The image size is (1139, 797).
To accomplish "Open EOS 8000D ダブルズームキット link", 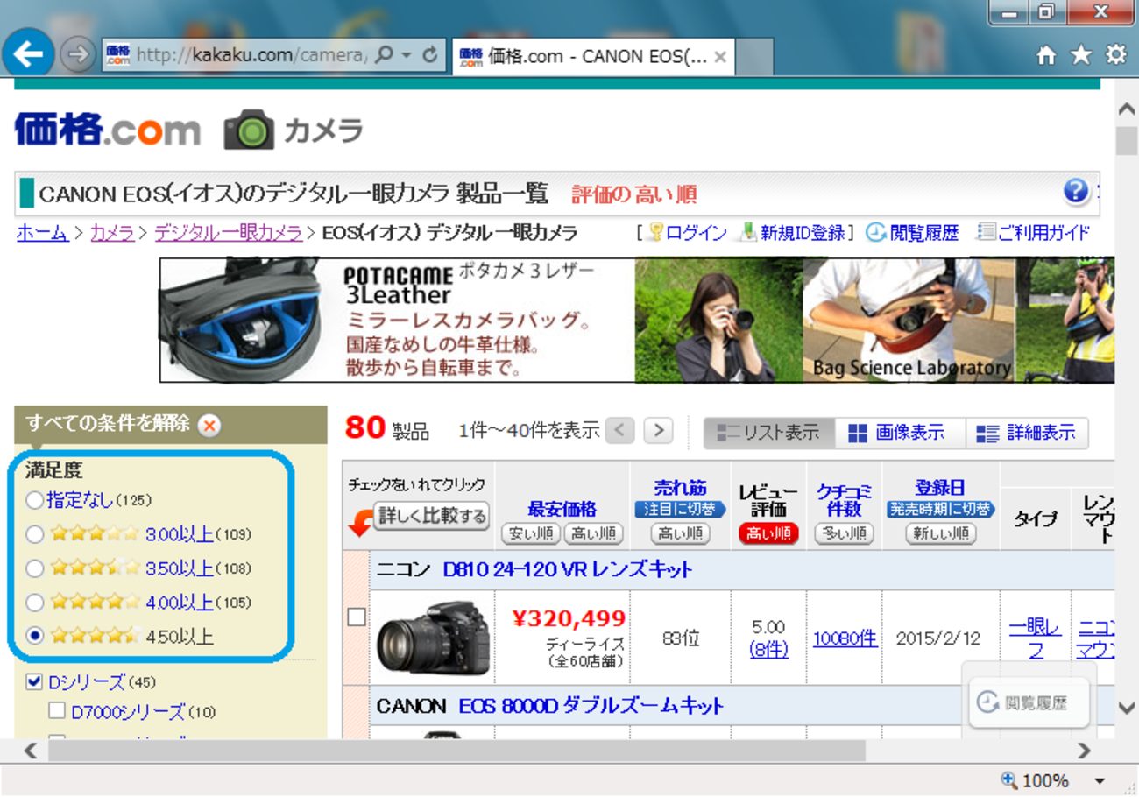I will click(591, 705).
